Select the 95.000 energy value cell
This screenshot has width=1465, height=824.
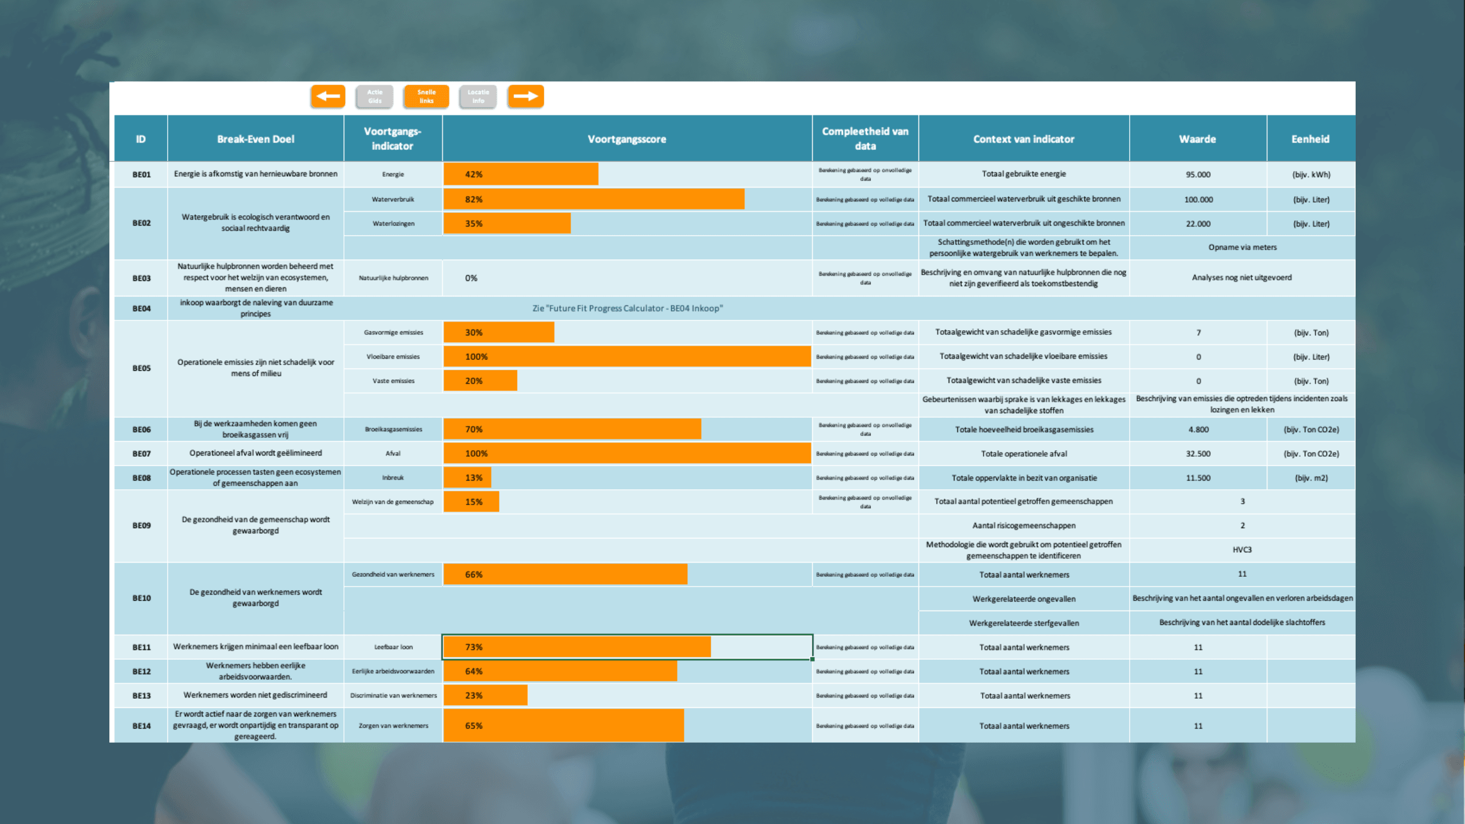pos(1198,175)
